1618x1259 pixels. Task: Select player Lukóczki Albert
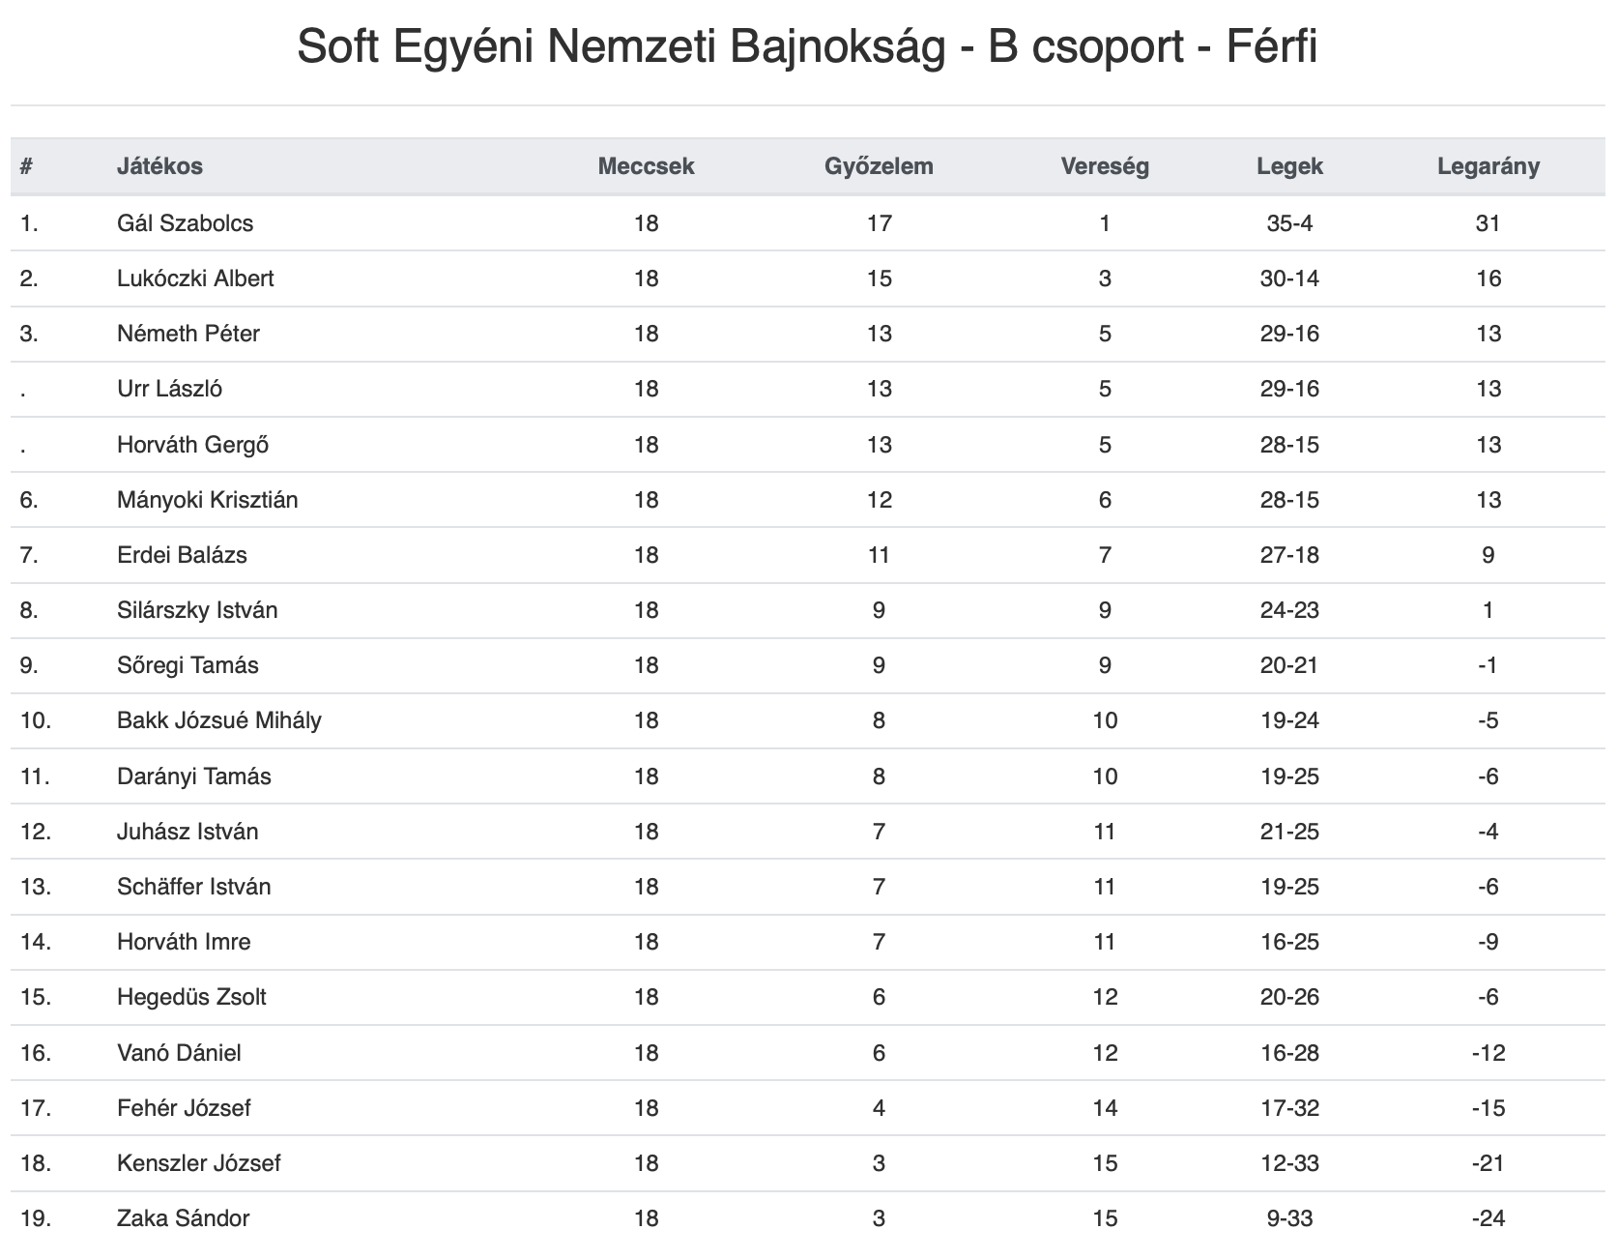(x=195, y=278)
